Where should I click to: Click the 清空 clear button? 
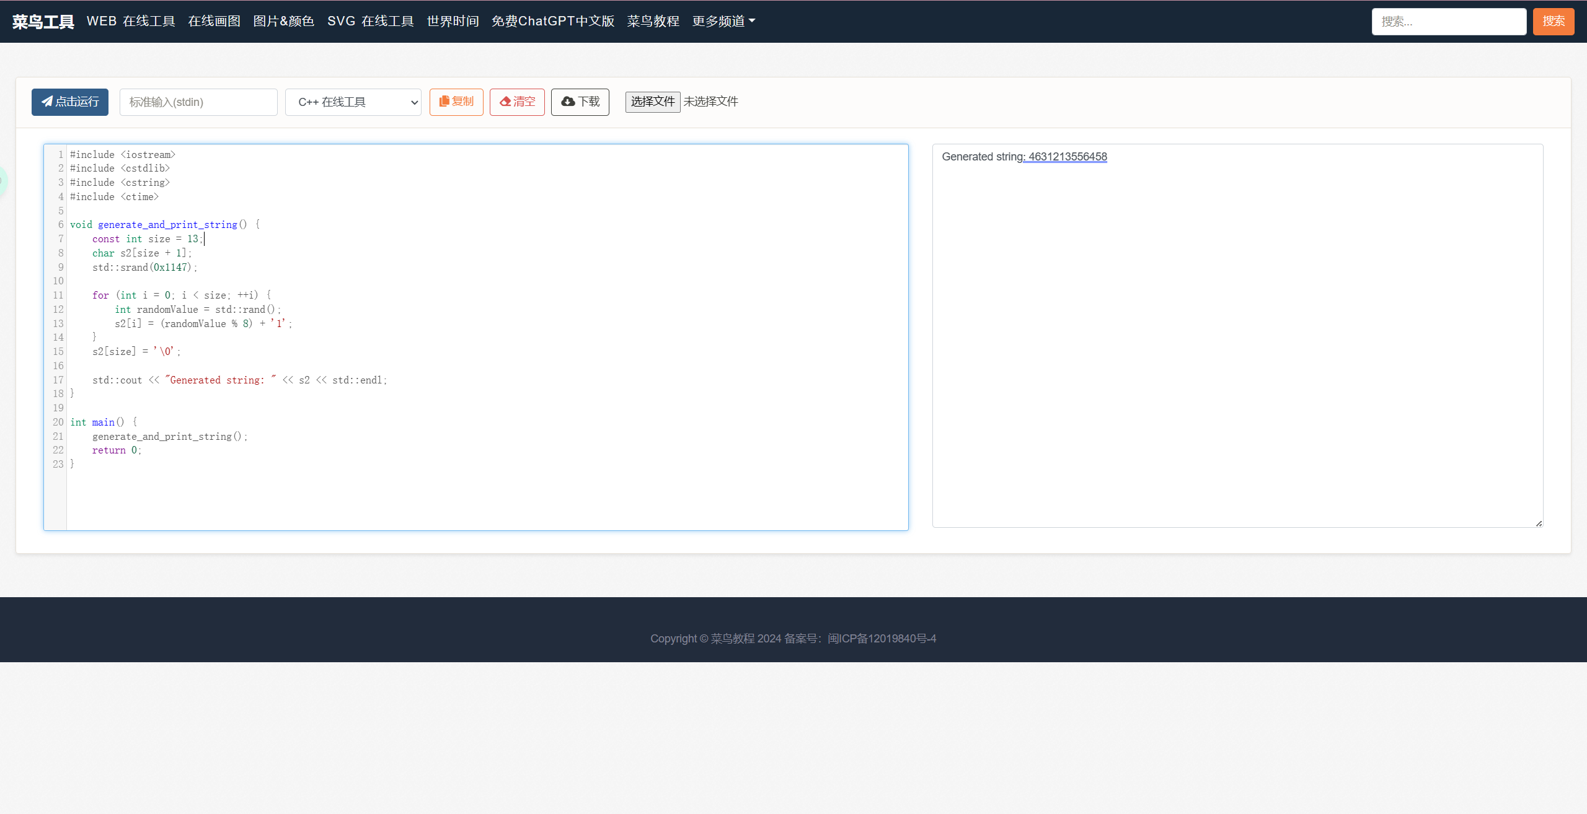click(517, 102)
